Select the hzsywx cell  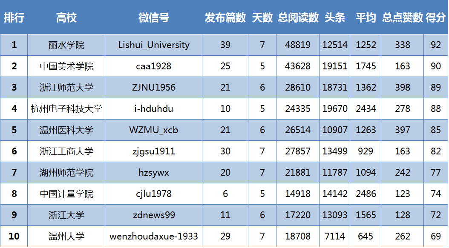pos(154,172)
